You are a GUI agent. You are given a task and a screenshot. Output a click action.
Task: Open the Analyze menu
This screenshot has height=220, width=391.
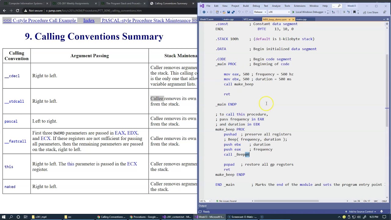pyautogui.click(x=276, y=6)
